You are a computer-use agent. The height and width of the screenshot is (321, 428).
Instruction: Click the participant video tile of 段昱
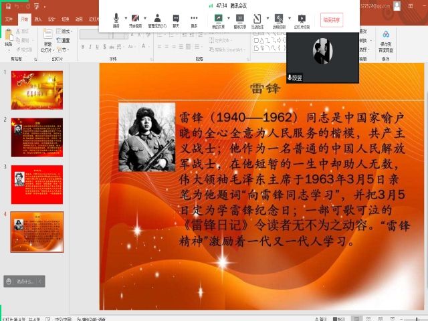[x=322, y=58]
